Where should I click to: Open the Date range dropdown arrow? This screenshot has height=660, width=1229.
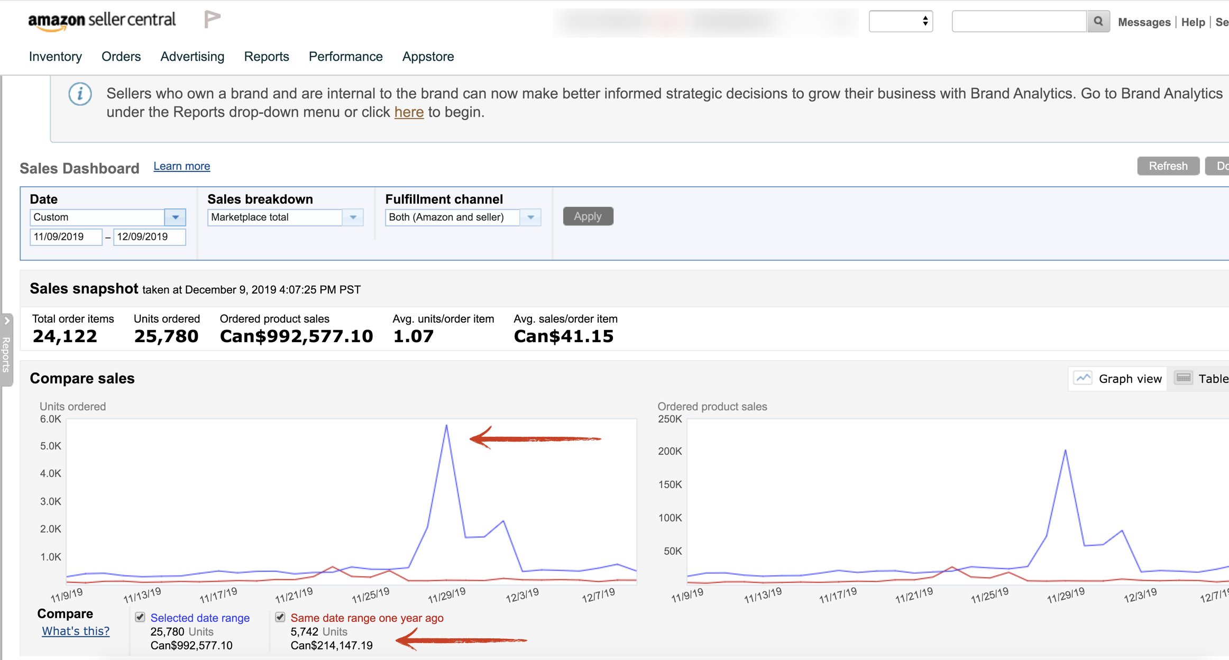(x=175, y=217)
